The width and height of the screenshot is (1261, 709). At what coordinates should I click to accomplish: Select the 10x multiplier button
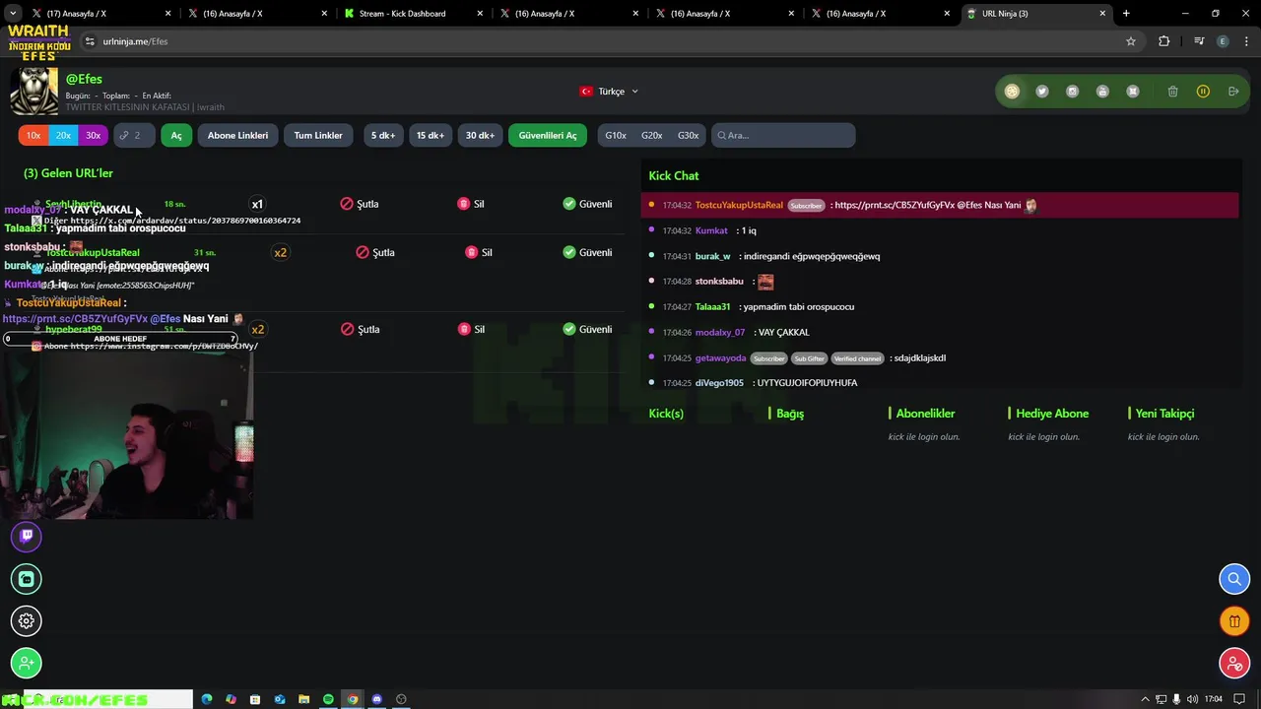click(33, 135)
